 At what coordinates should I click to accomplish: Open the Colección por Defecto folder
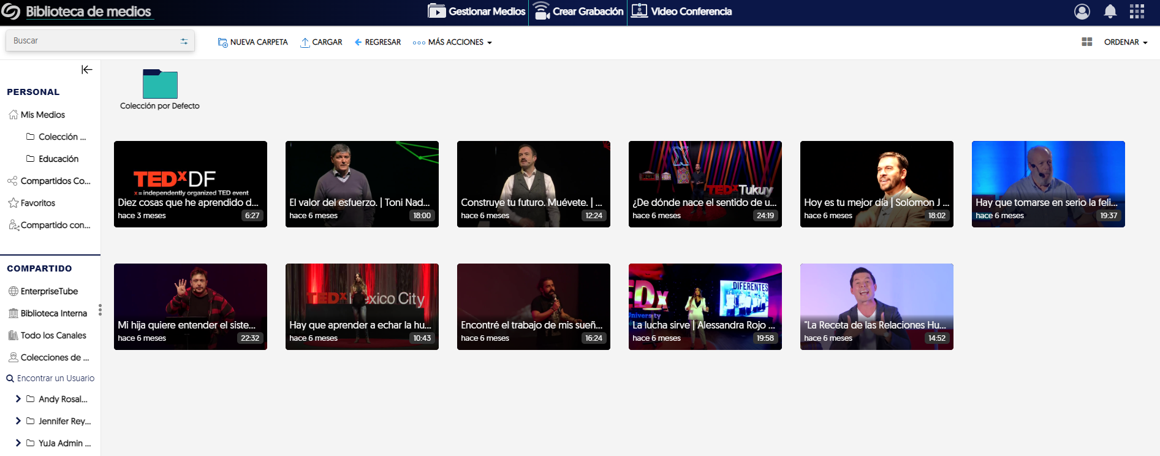point(160,85)
